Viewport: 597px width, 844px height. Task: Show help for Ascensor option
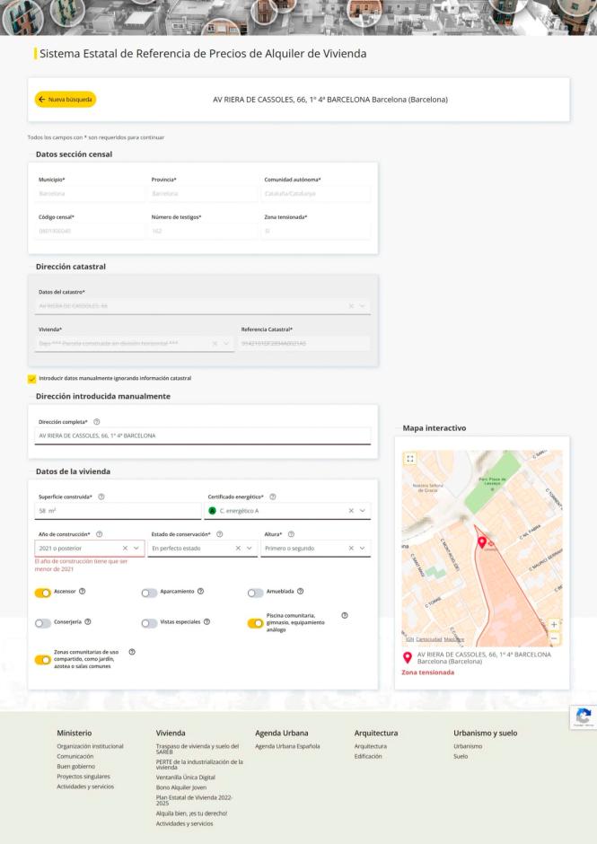[82, 591]
